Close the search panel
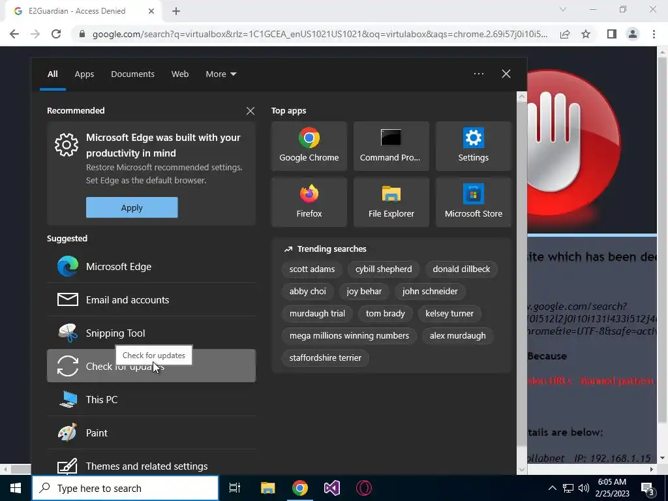 tap(506, 74)
